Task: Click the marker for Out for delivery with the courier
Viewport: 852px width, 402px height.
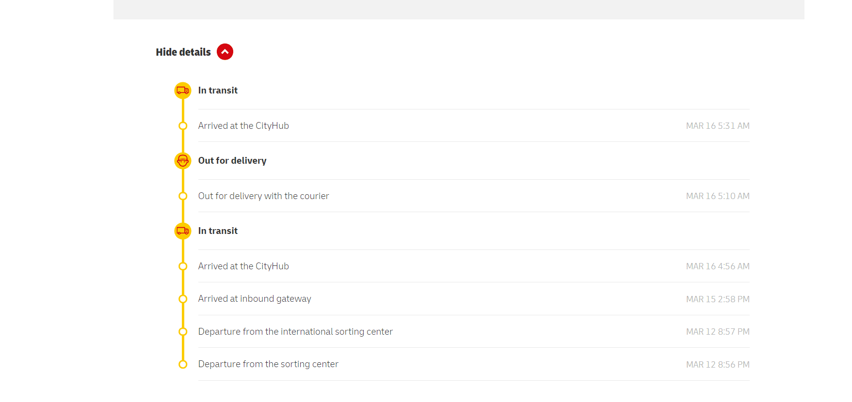Action: [x=183, y=196]
